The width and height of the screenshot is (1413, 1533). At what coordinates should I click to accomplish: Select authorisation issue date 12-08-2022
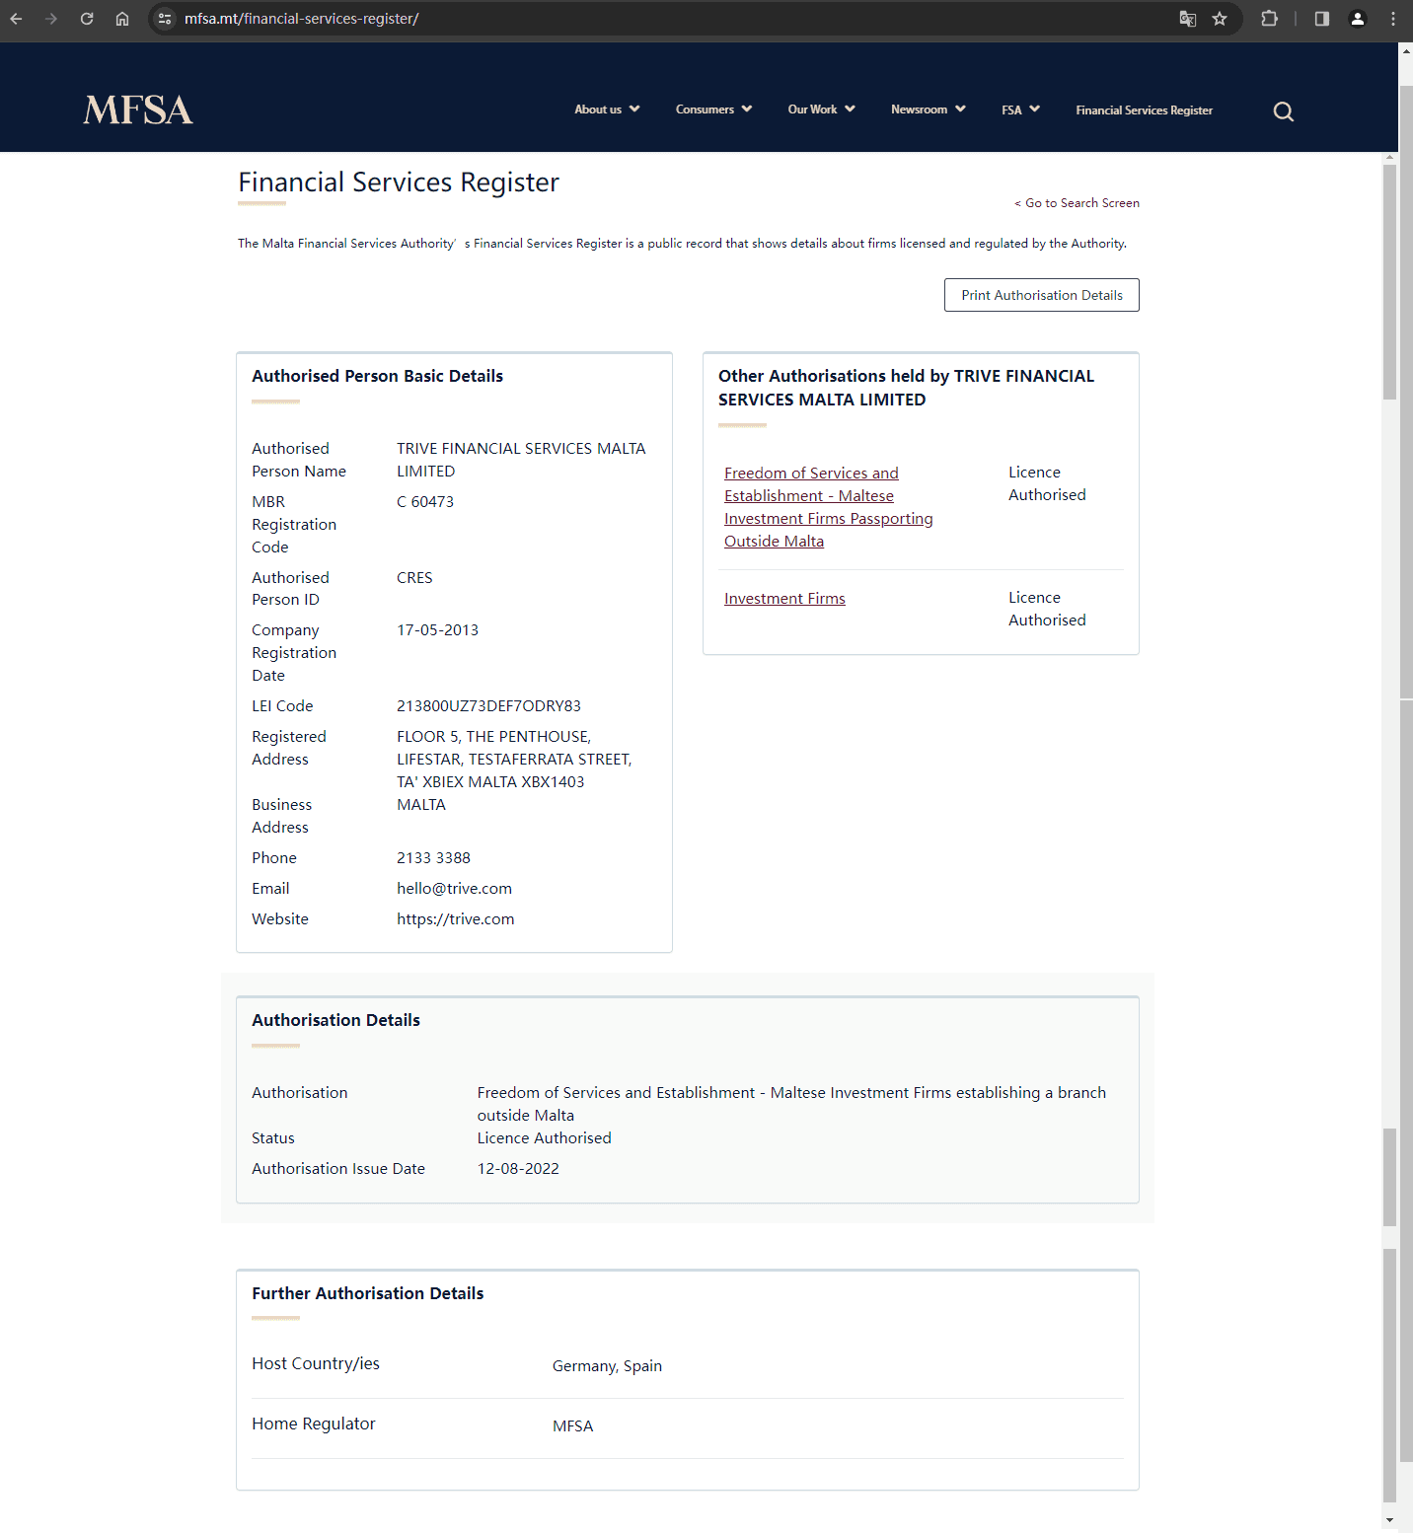[x=518, y=1169]
